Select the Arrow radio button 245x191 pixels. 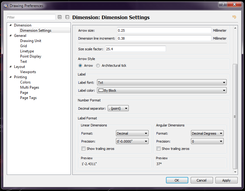pyautogui.click(x=80, y=65)
